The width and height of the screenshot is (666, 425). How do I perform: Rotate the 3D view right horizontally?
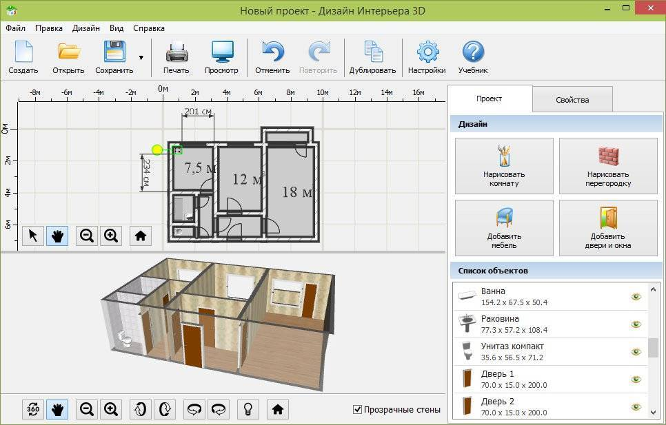coord(219,409)
